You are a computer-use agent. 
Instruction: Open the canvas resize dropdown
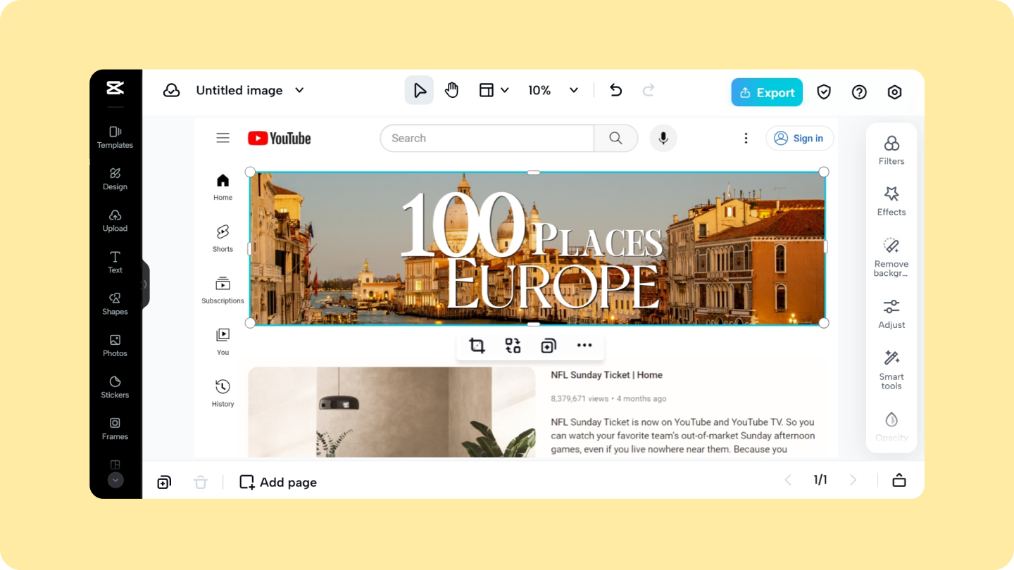click(x=493, y=90)
